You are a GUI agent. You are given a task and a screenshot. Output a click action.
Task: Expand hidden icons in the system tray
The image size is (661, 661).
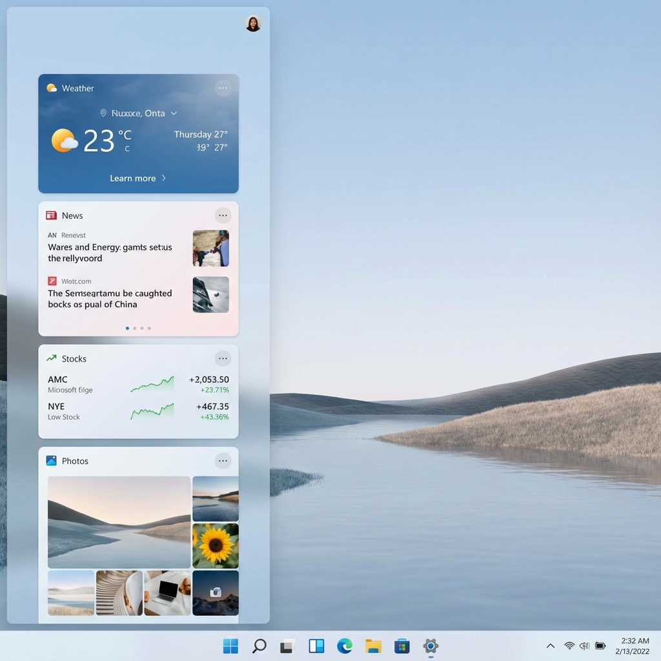coord(550,645)
